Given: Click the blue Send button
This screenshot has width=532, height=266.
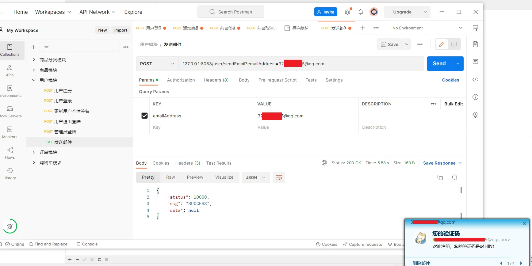Looking at the screenshot, I should pos(439,64).
